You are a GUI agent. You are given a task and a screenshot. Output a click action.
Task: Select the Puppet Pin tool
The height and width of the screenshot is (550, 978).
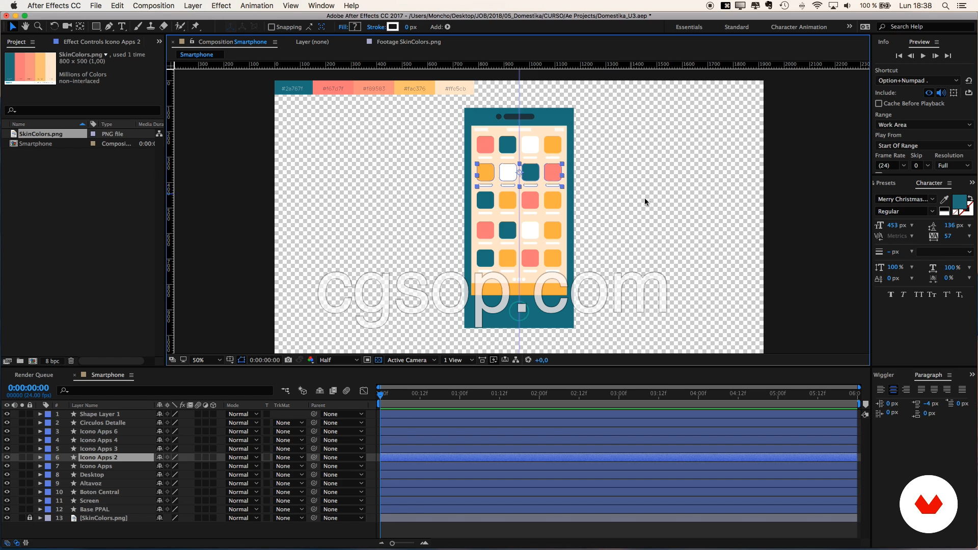pyautogui.click(x=196, y=26)
